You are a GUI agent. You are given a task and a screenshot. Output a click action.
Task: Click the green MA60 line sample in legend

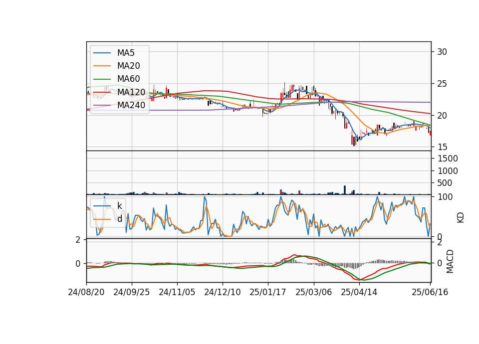102,79
